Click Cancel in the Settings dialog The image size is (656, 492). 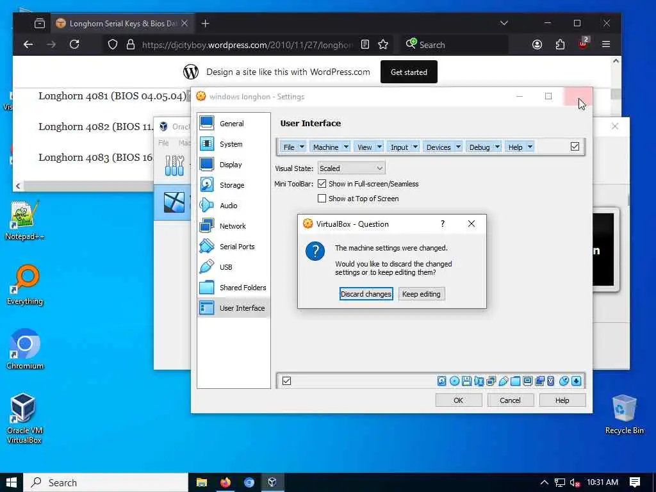510,400
